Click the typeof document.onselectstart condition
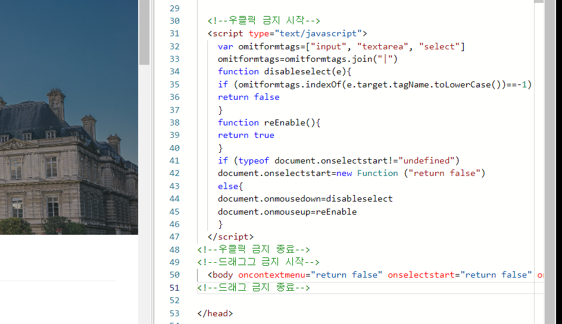 coord(339,161)
